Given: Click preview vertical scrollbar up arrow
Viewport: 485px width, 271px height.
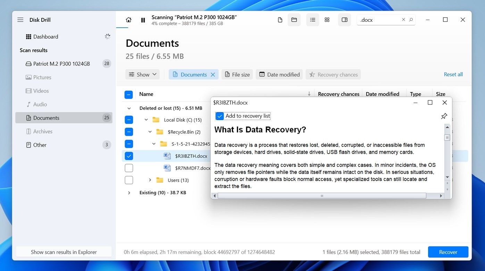Looking at the screenshot, I should [x=447, y=127].
